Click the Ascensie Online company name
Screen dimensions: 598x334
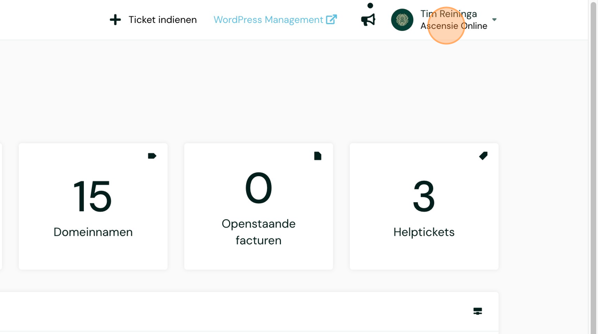pyautogui.click(x=454, y=26)
